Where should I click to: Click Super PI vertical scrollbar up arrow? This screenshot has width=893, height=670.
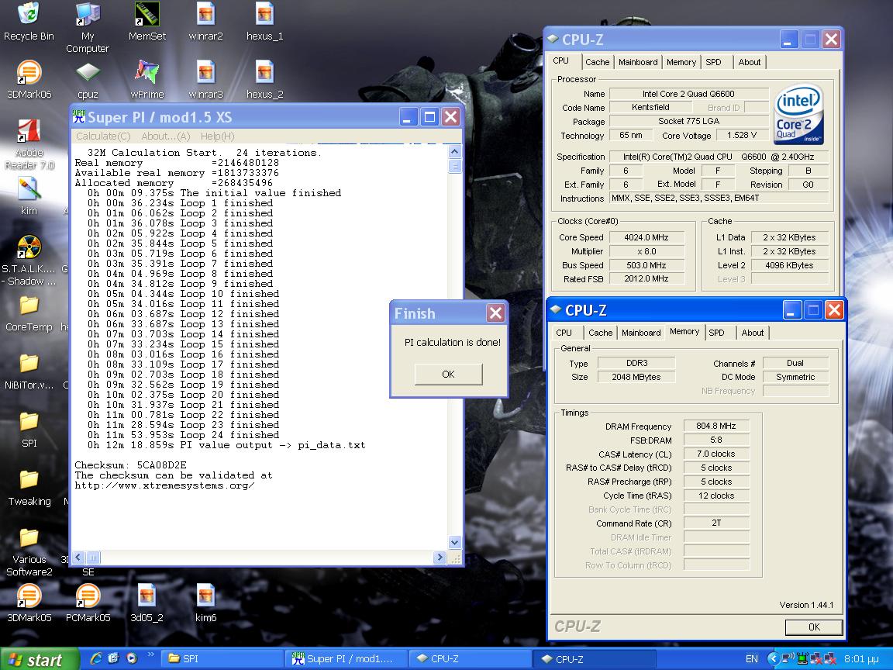point(454,151)
